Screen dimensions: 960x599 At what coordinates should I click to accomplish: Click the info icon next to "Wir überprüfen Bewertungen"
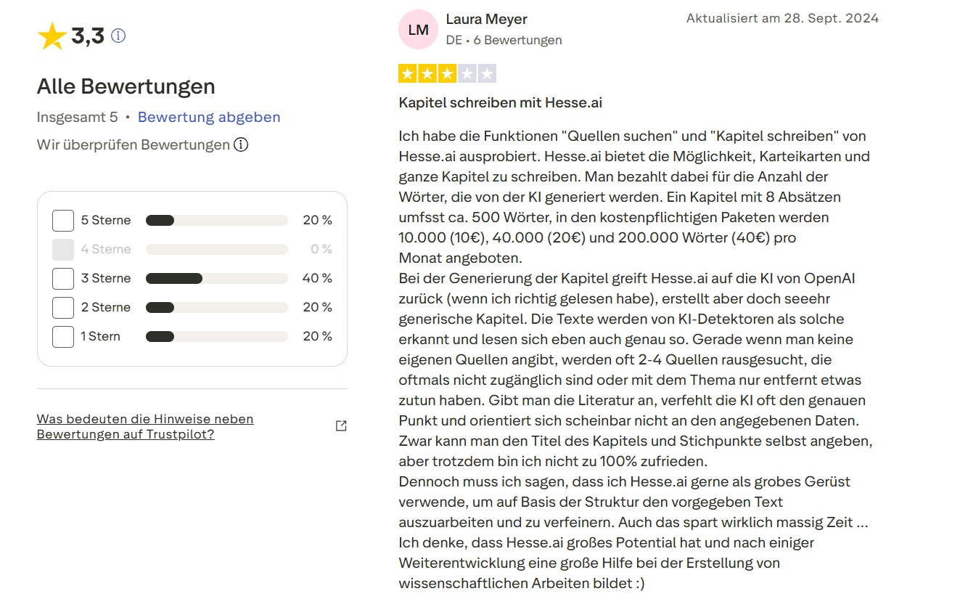(239, 144)
